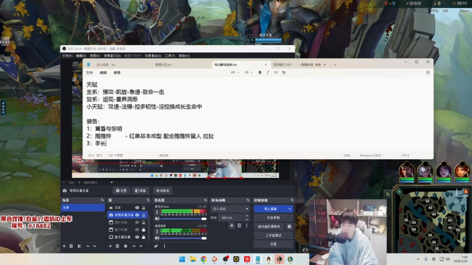Move scene up arrow

[x=87, y=246]
